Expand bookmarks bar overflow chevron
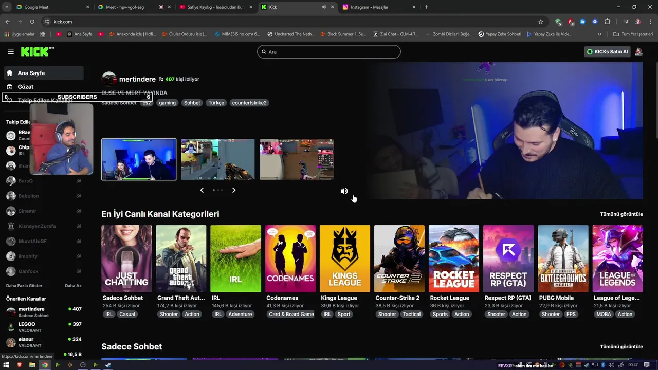 point(599,34)
